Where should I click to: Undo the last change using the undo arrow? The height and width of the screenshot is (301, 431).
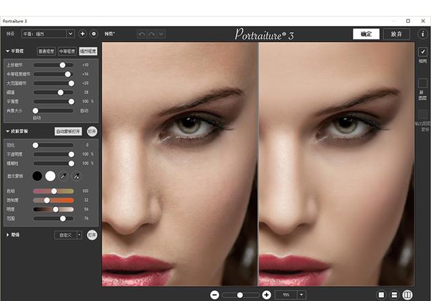(142, 34)
